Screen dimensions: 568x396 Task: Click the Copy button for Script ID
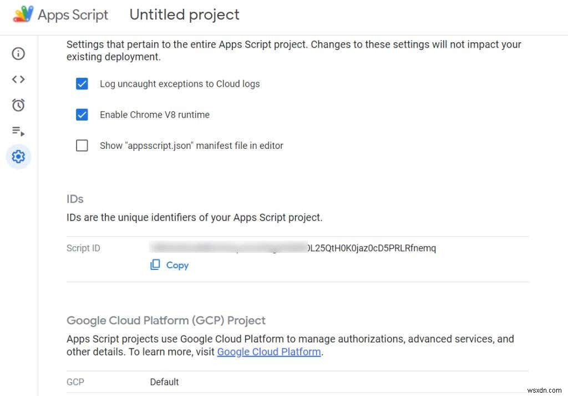pyautogui.click(x=170, y=265)
